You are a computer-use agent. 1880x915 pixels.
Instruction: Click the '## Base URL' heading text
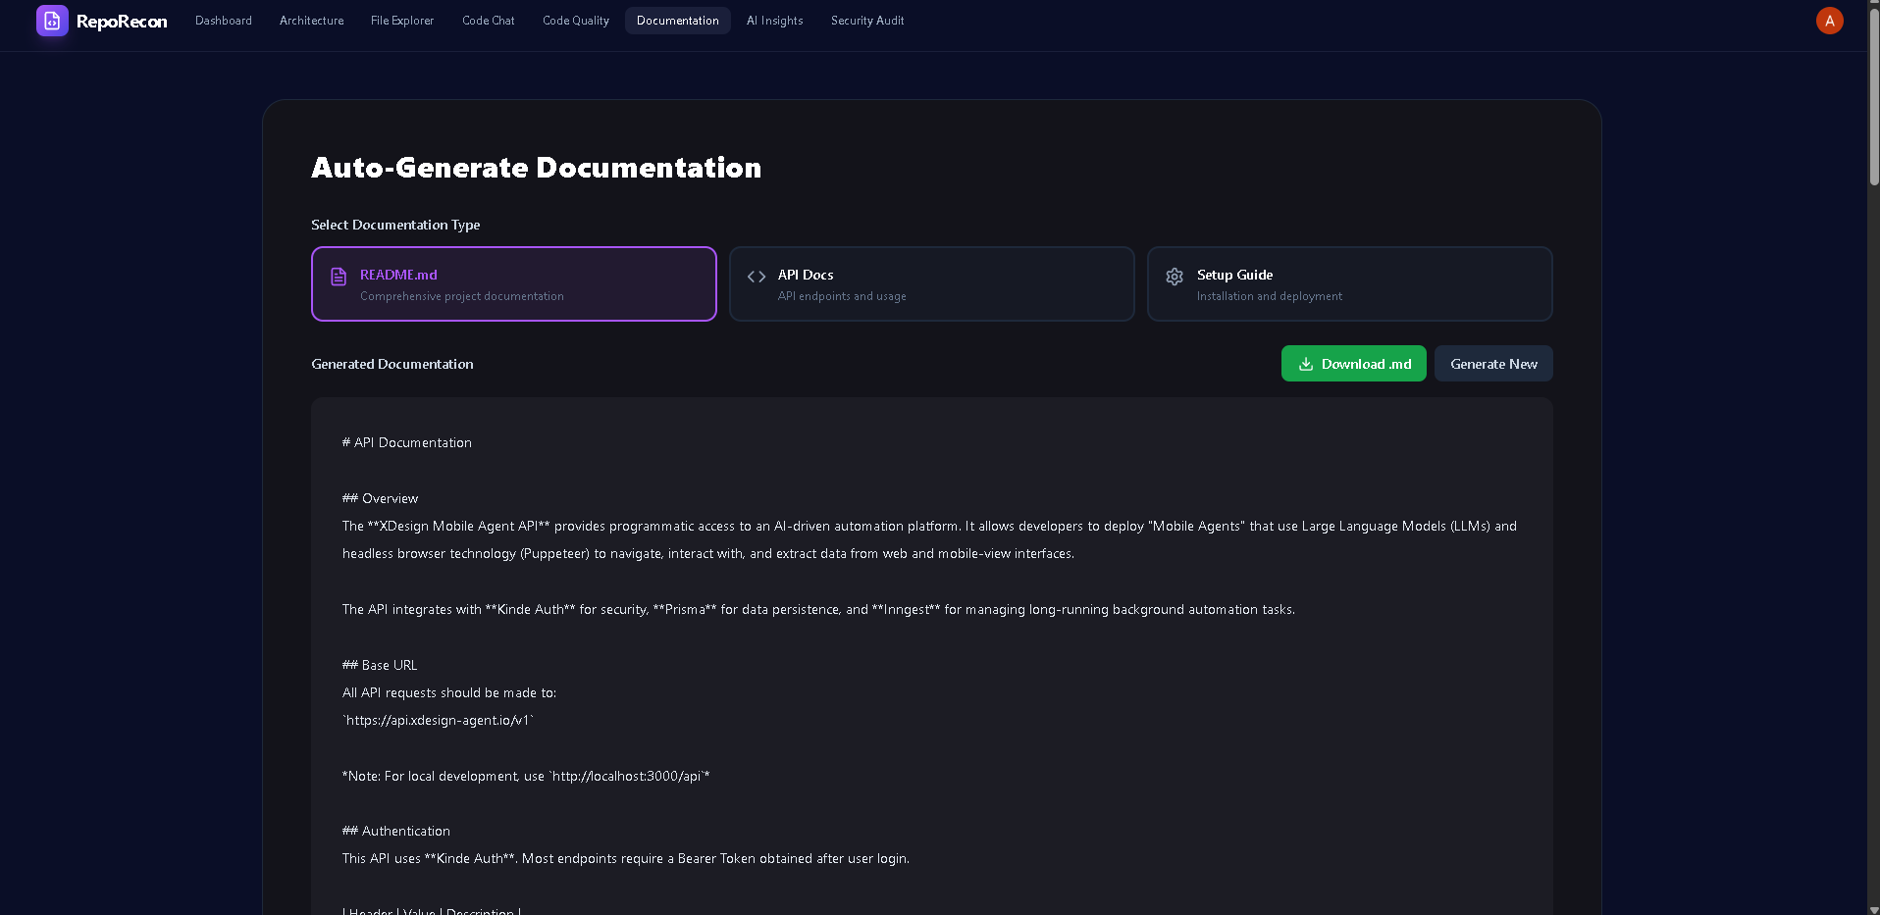click(380, 666)
